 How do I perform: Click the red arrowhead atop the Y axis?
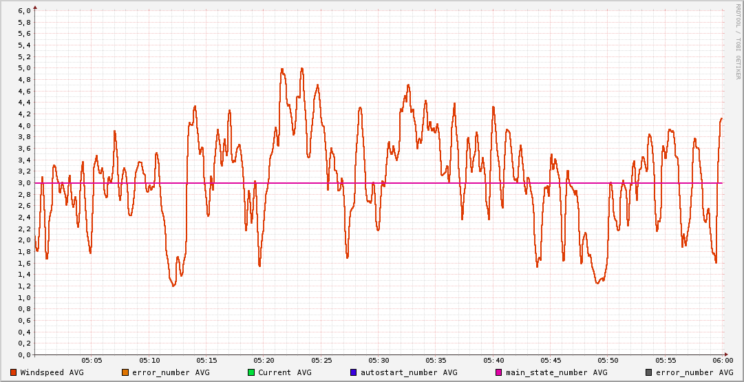click(34, 7)
